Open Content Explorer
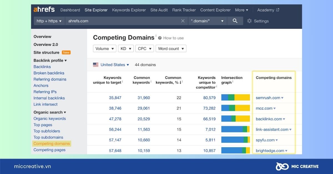Screen dimensions: 333x174 pos(215,10)
